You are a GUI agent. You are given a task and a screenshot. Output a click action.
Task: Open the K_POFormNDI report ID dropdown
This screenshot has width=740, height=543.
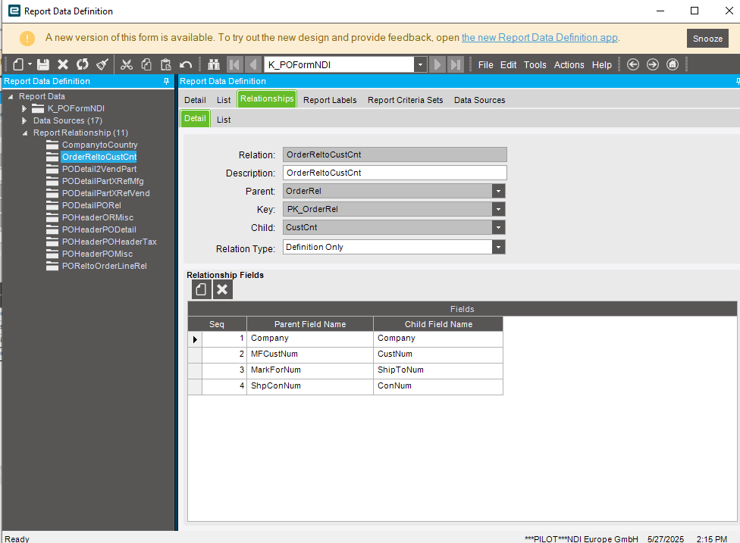[420, 64]
